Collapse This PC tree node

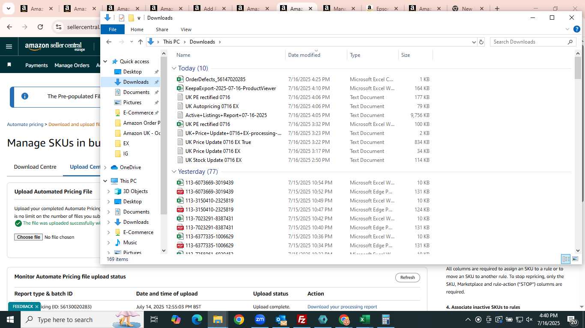(x=105, y=181)
